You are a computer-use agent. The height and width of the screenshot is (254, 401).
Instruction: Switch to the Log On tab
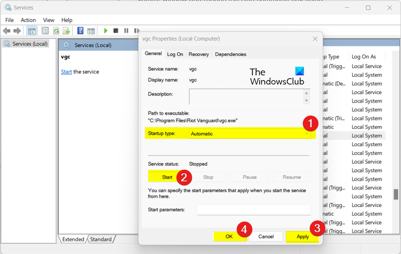point(175,54)
